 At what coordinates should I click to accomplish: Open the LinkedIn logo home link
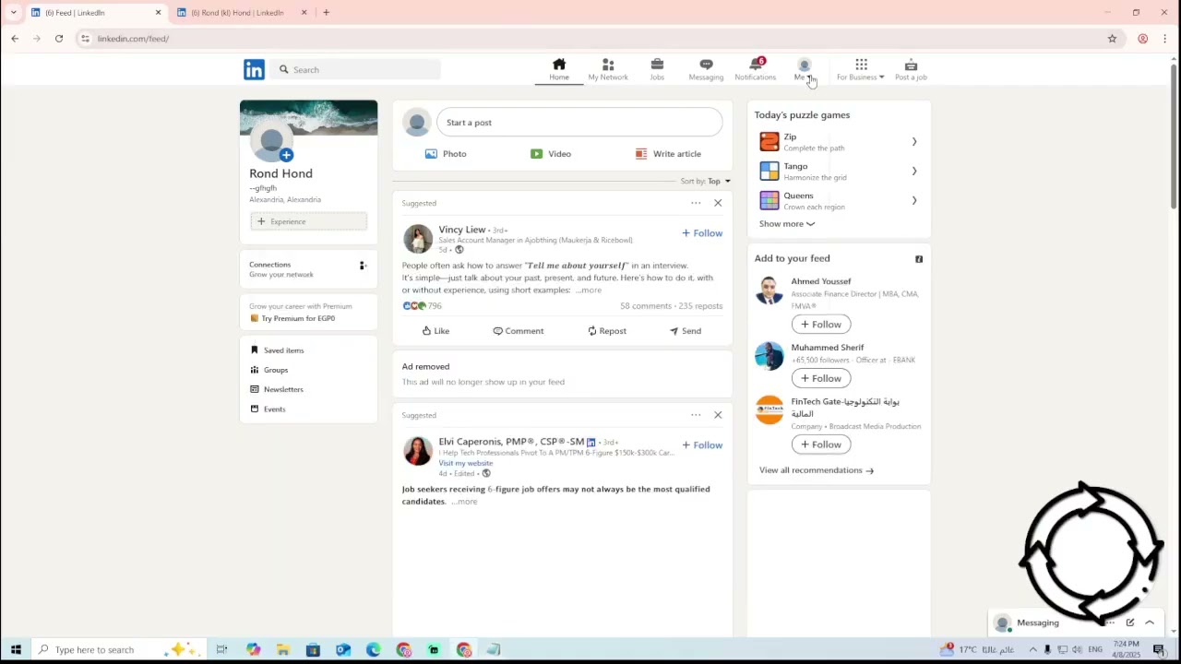pos(254,69)
